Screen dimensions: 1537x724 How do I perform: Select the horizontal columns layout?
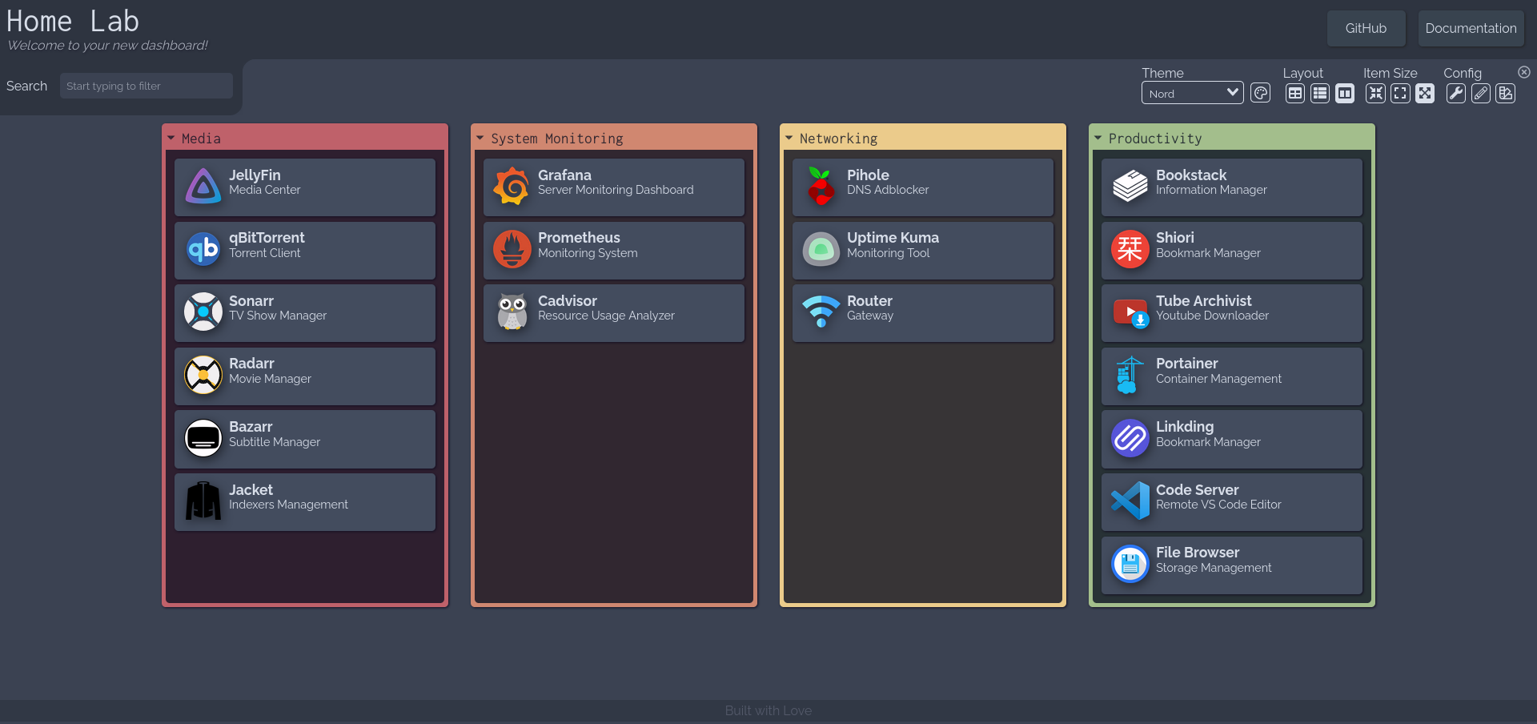click(x=1345, y=94)
